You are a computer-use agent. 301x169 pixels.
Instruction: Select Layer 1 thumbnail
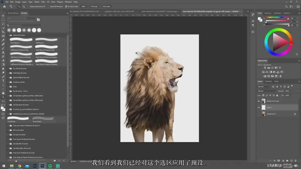tap(263, 107)
